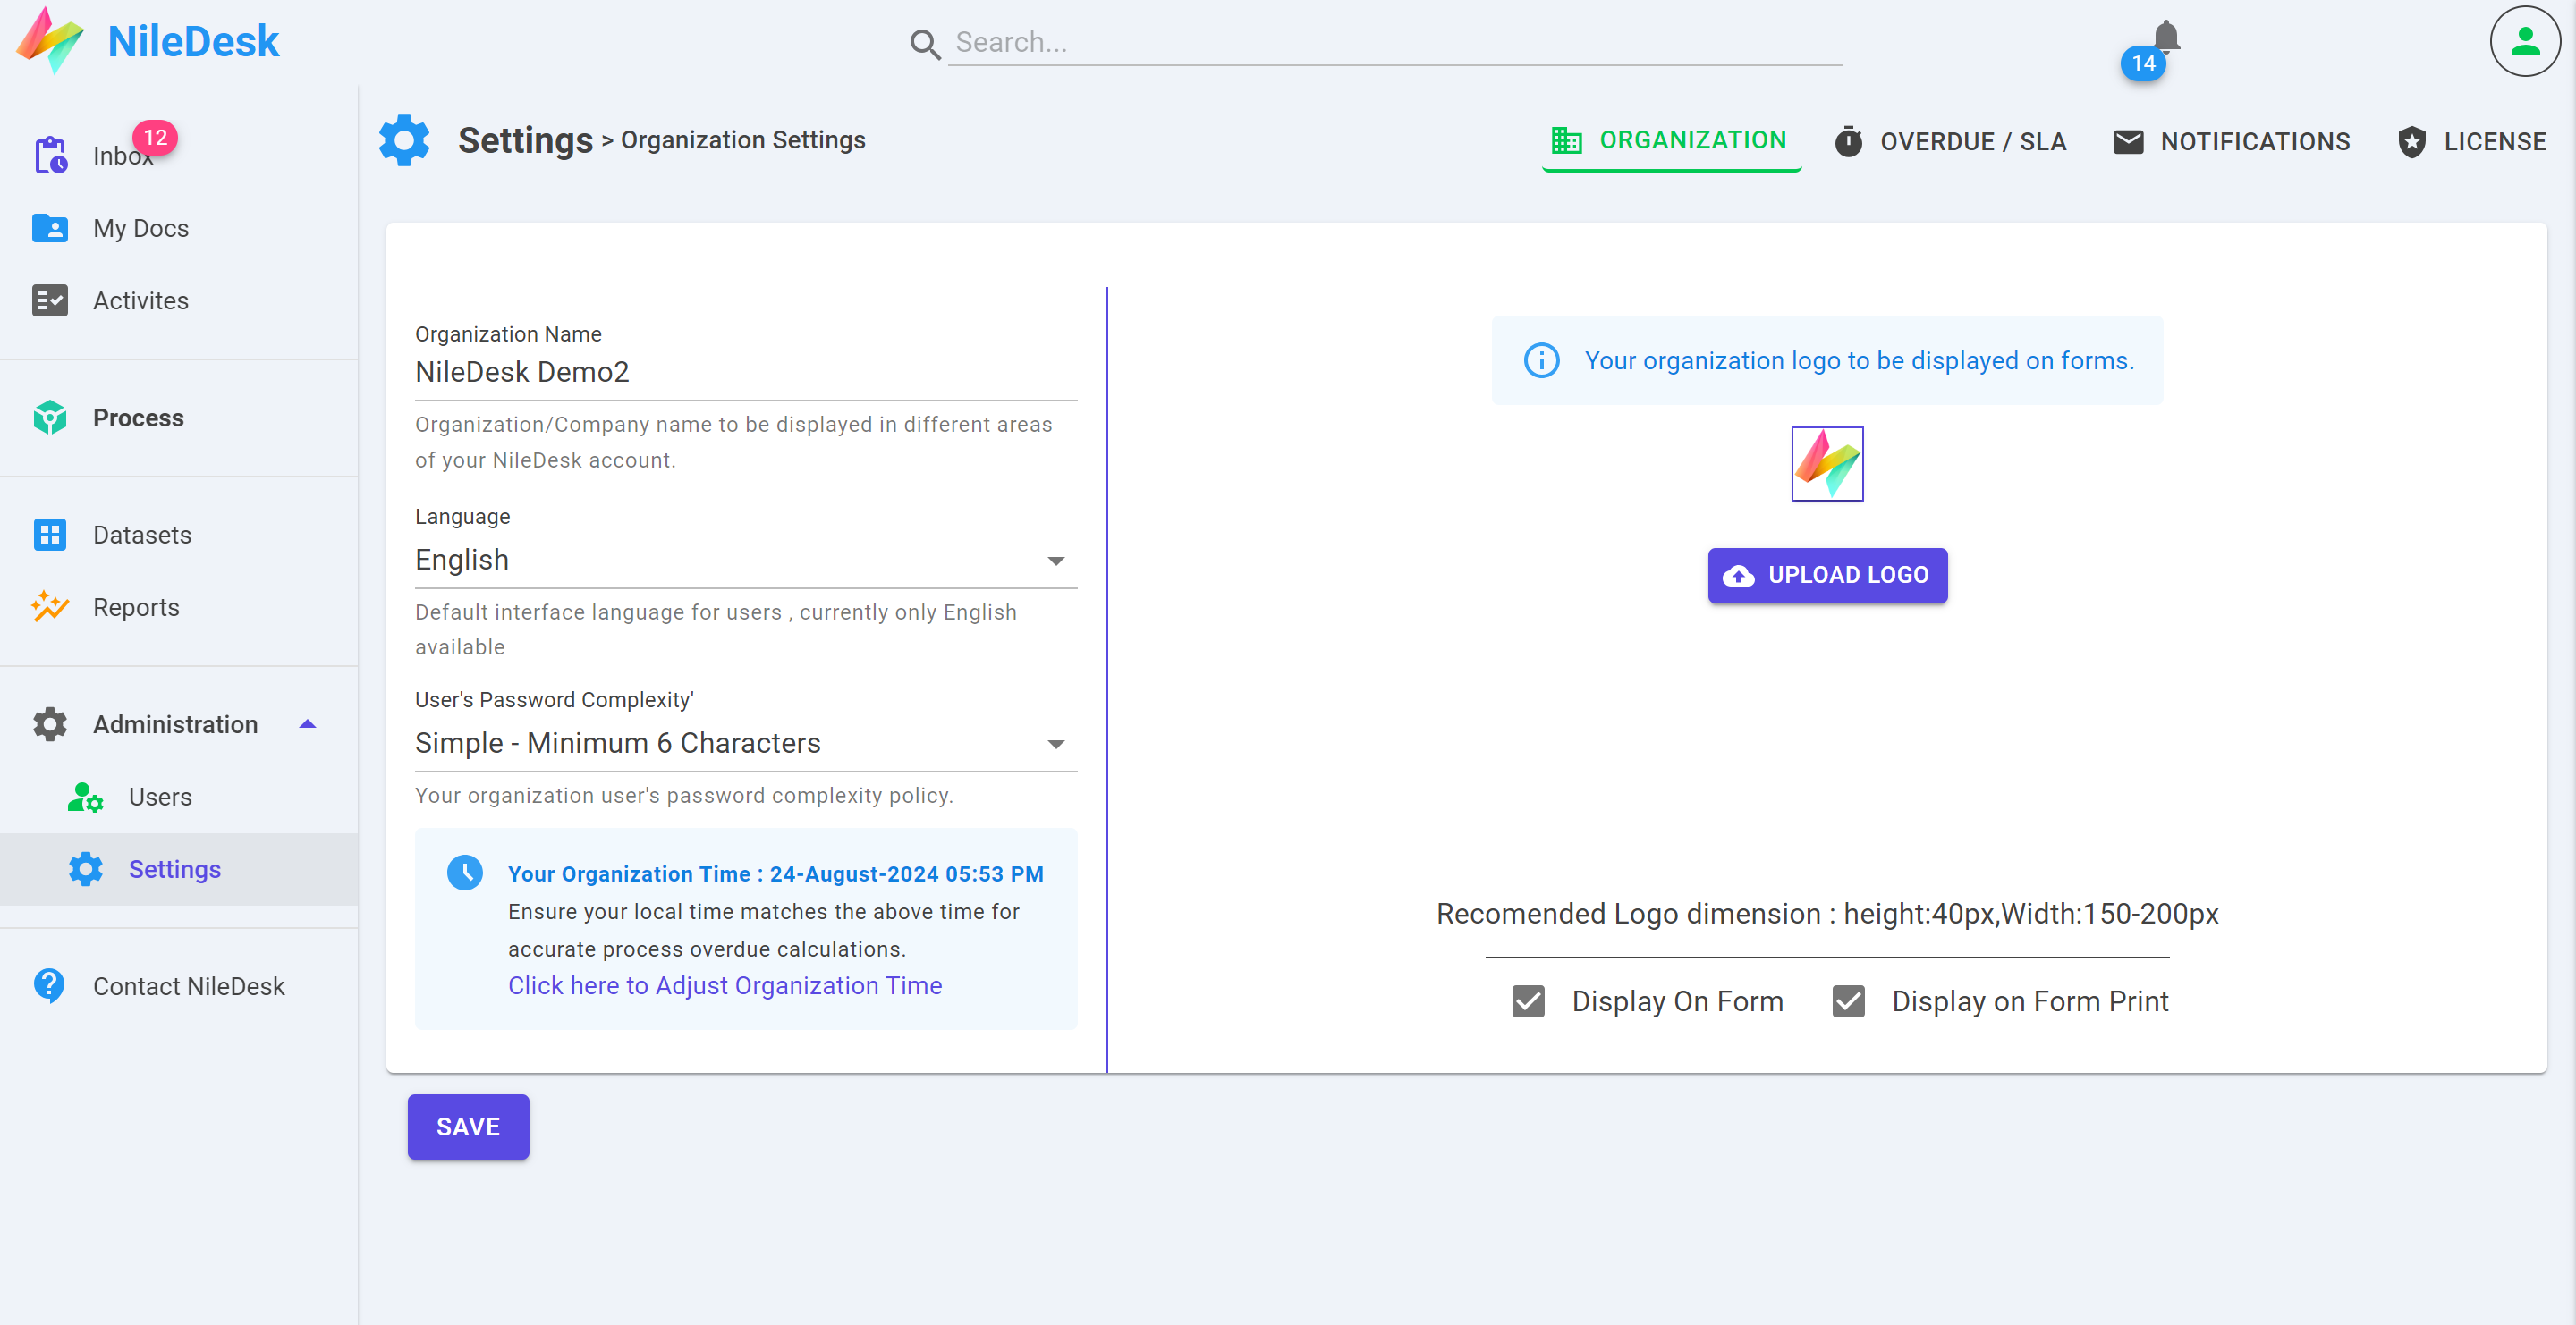Click the Reports chart icon
This screenshot has height=1325, width=2576.
(x=50, y=606)
